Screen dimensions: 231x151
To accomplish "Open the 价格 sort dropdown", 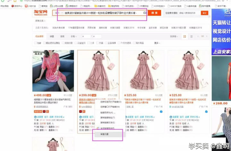I will (74, 36).
